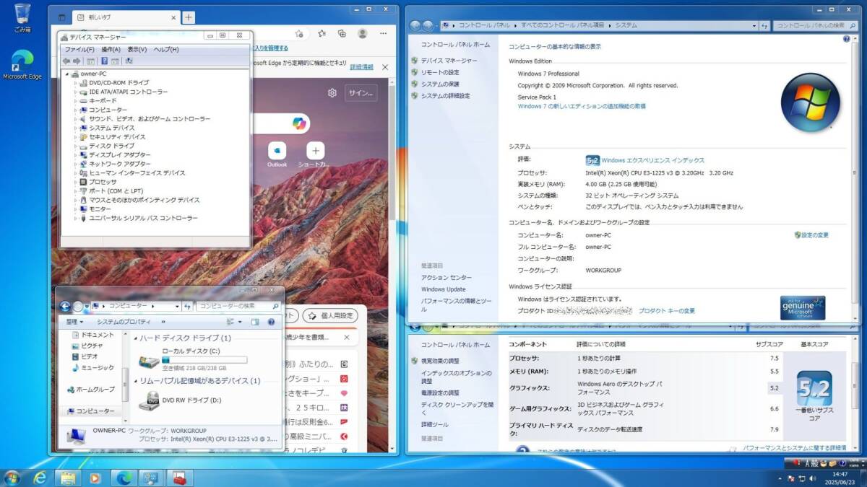Click the blue help icon in Device Manager toolbar

(104, 61)
